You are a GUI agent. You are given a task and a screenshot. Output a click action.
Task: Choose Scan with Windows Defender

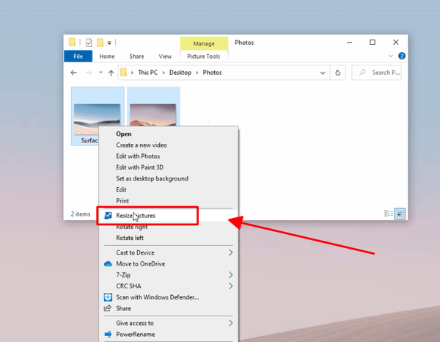pyautogui.click(x=169, y=297)
